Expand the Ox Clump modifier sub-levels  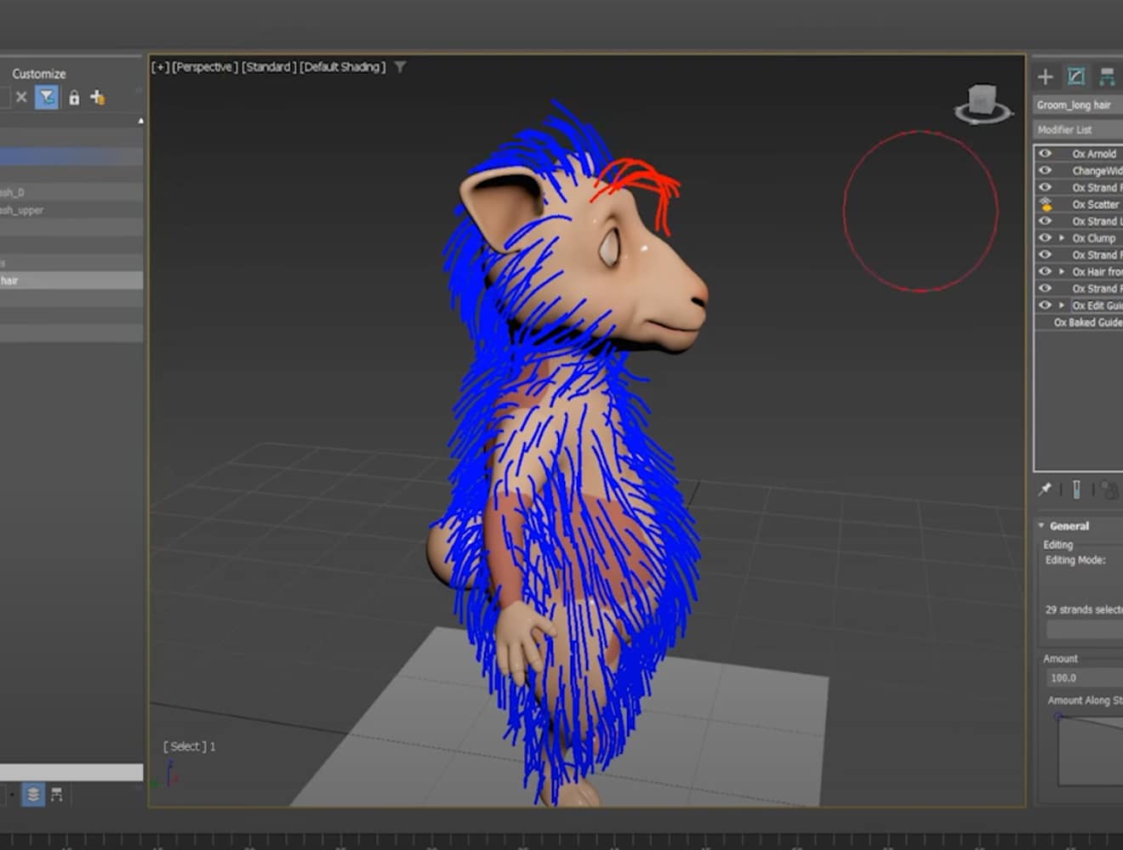click(1062, 238)
